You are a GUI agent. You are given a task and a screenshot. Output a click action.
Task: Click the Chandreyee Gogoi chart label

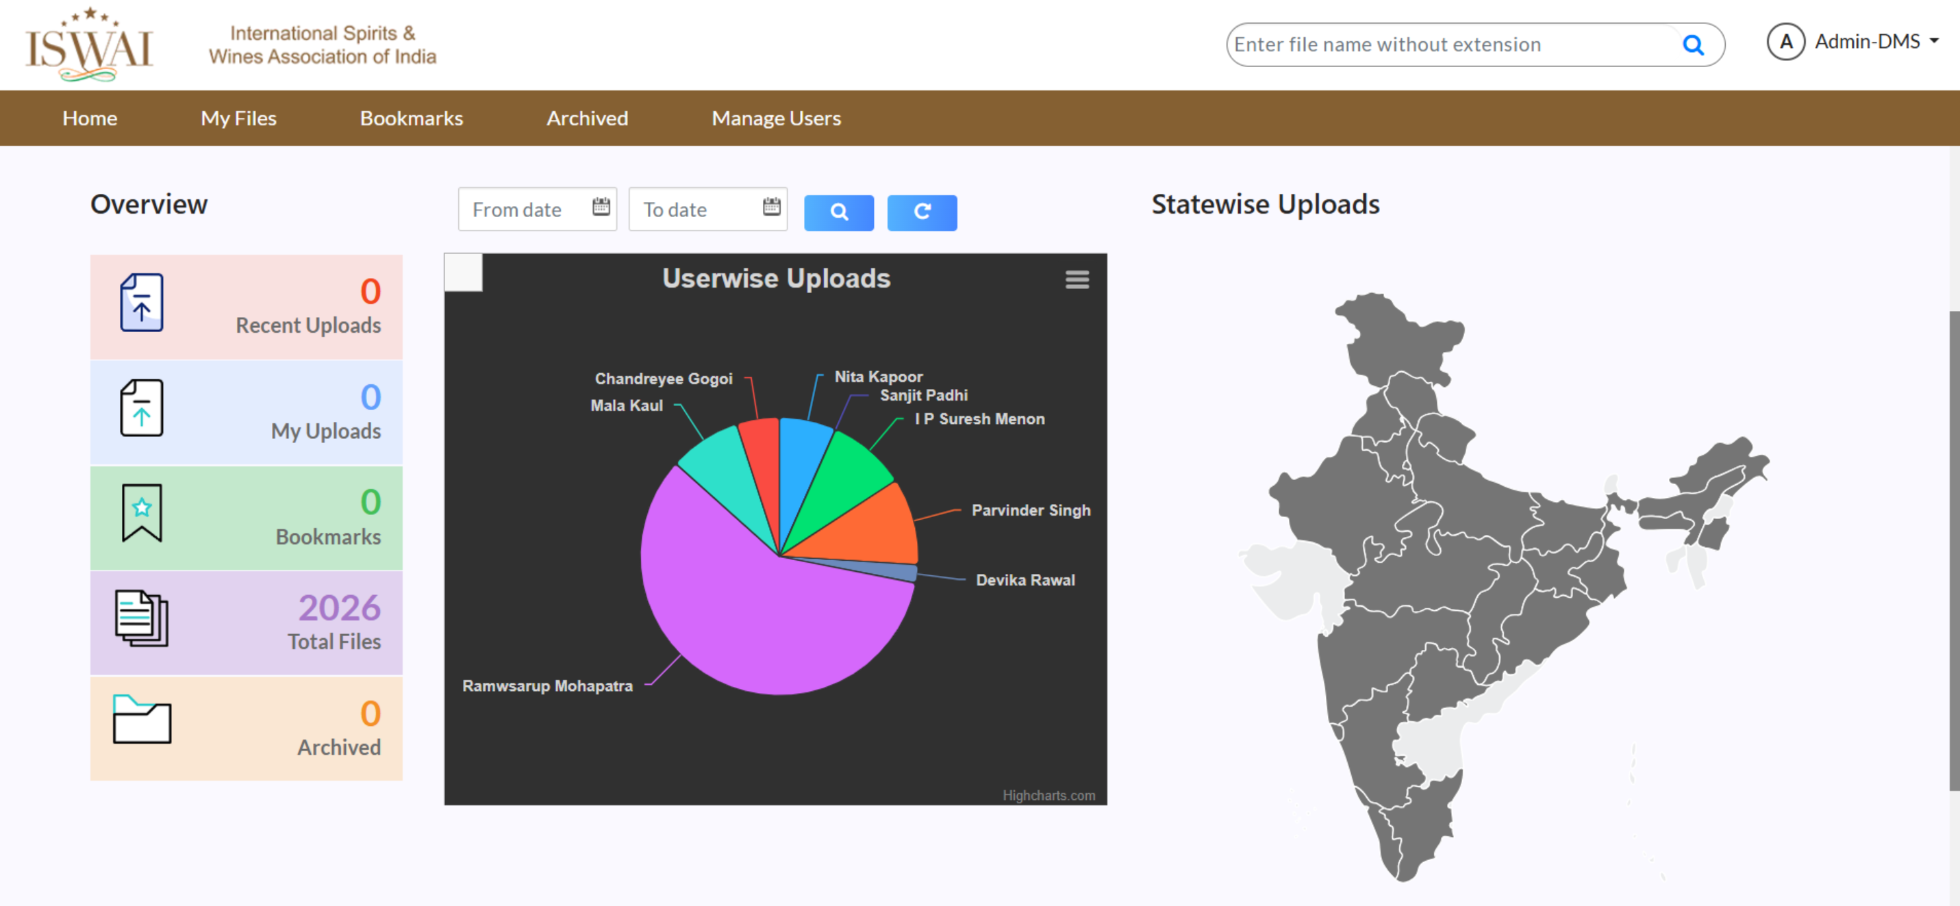[664, 378]
